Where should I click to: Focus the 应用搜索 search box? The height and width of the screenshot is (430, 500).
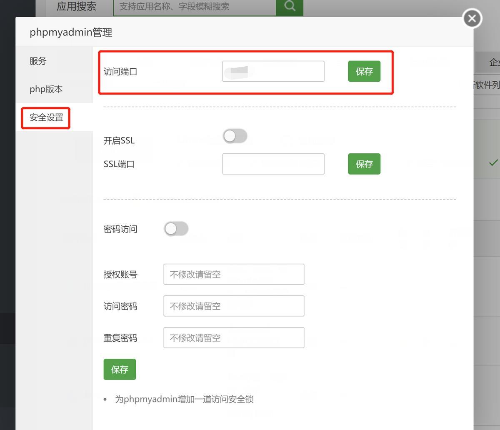click(195, 7)
